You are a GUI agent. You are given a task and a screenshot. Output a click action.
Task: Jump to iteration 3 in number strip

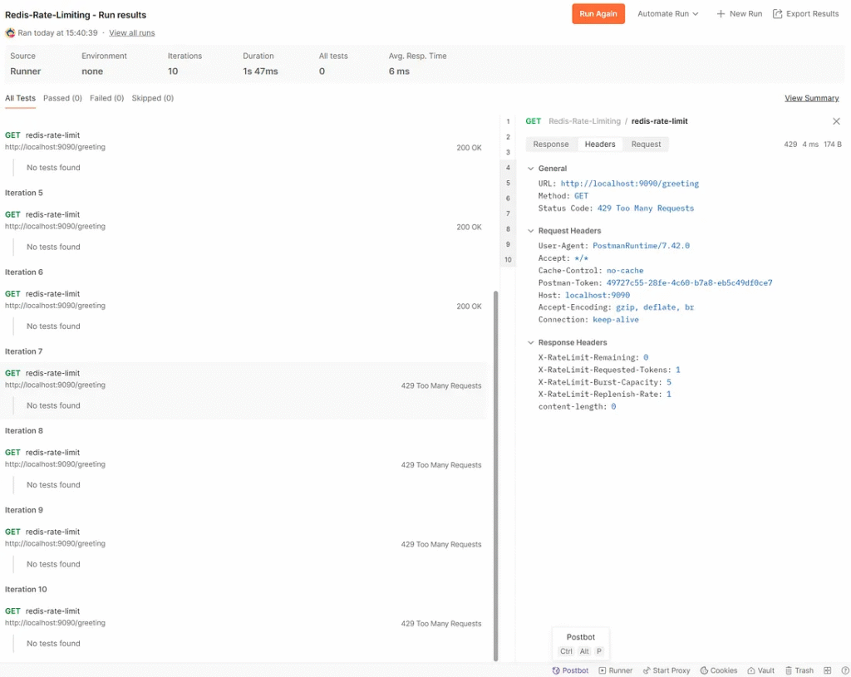pyautogui.click(x=508, y=153)
